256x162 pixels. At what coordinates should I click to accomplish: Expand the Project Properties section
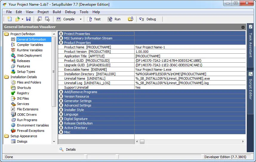pyautogui.click(x=61, y=34)
